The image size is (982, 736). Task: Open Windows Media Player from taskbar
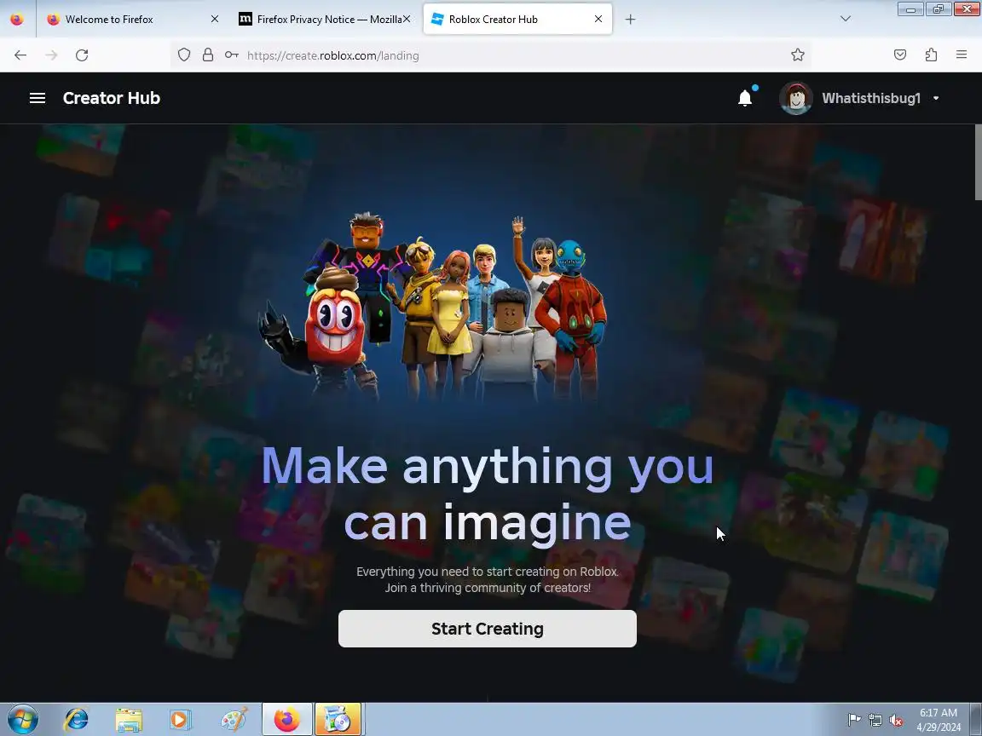(x=181, y=720)
